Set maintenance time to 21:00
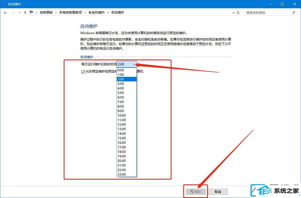The image size is (301, 198). pyautogui.click(x=127, y=165)
